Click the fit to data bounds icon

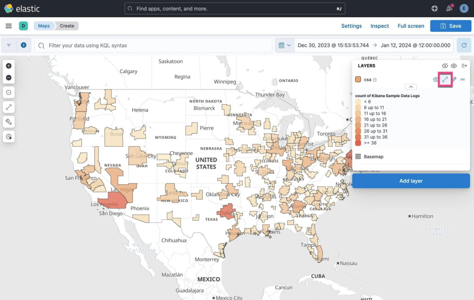tap(9, 107)
